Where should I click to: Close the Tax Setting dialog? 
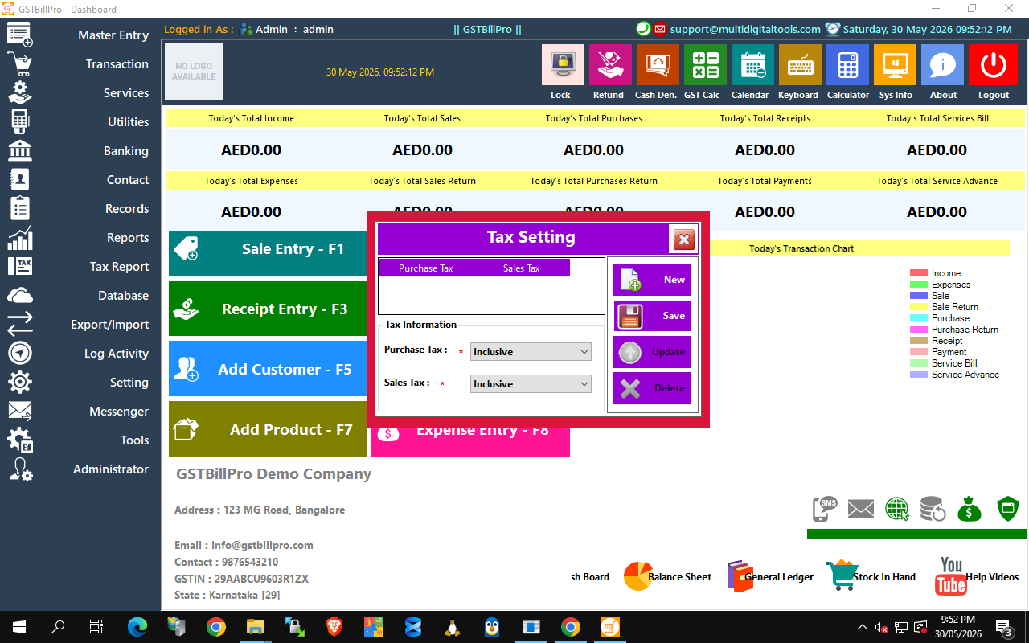684,239
